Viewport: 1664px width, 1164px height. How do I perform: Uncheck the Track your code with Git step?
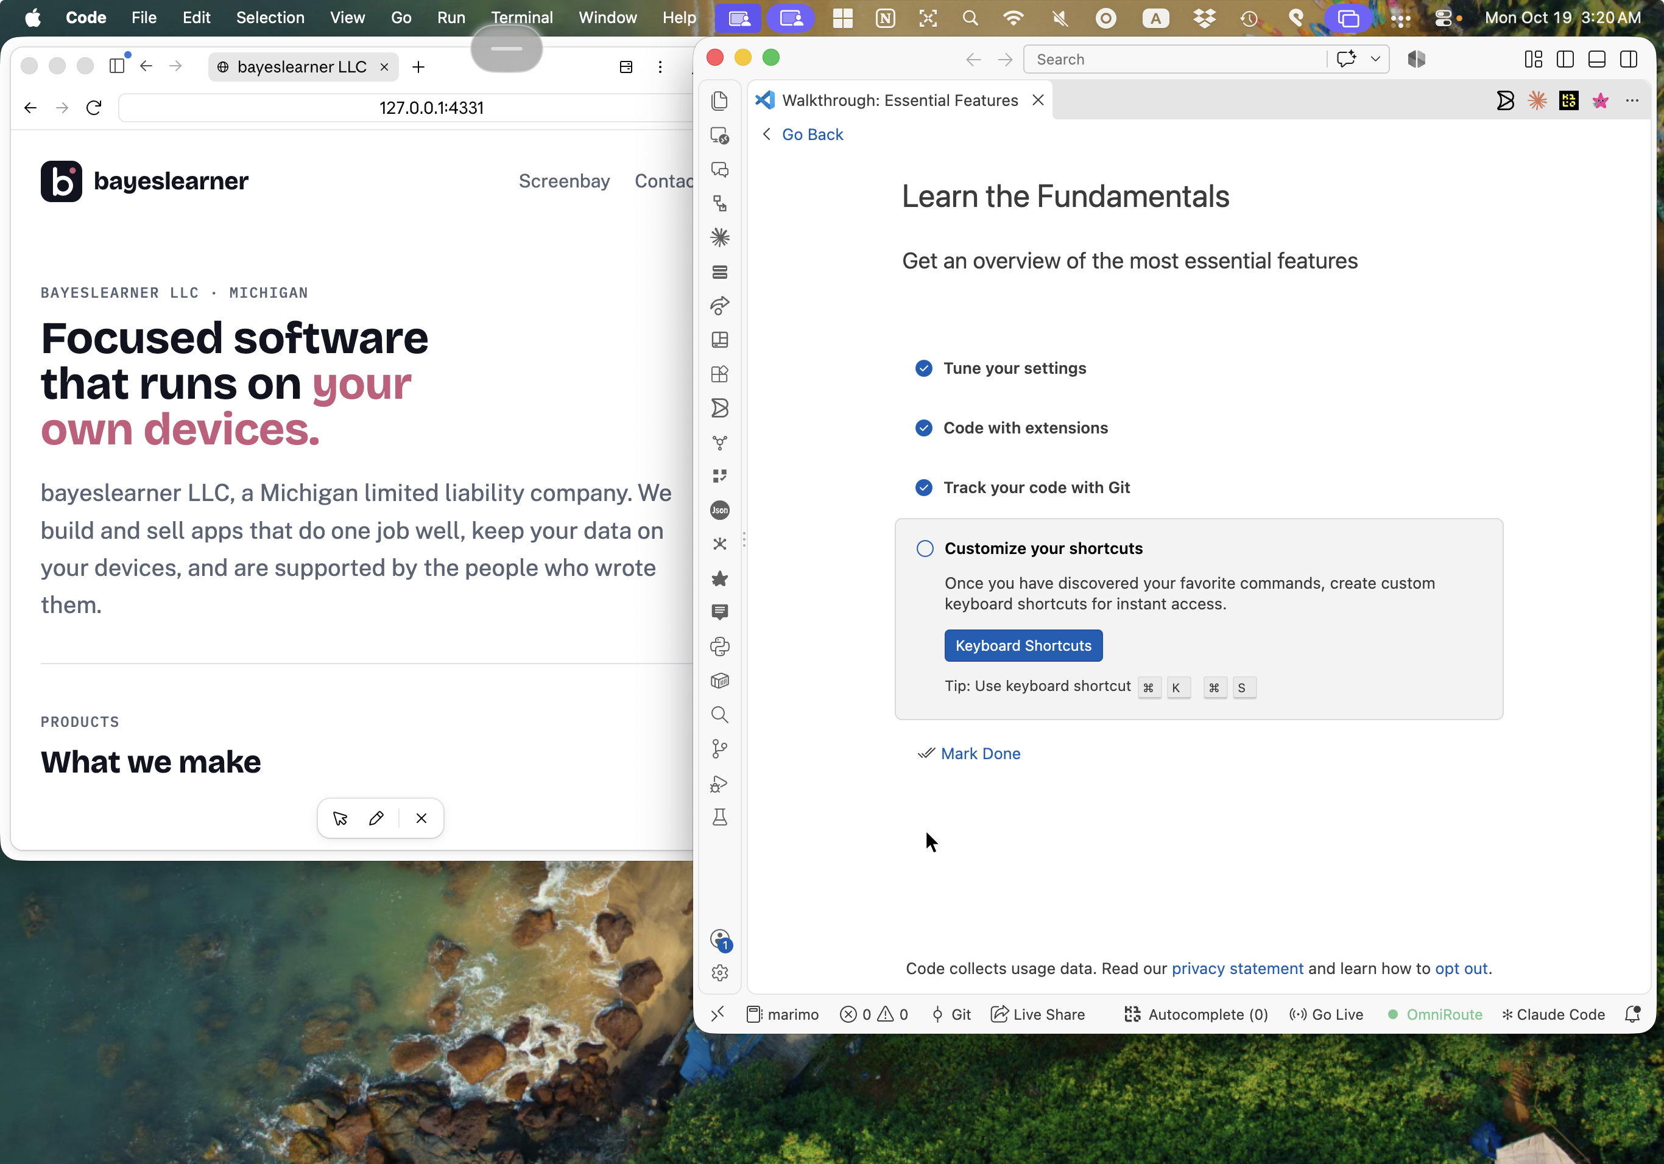924,488
